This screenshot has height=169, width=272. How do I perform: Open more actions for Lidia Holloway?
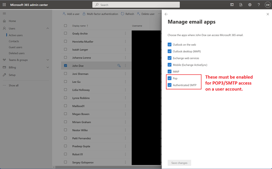126,90
